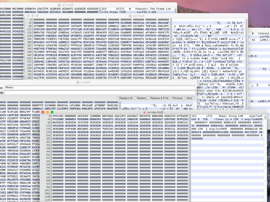Click 'Lavf56.7.102' in w1.mp3 text pane

click(146, 12)
